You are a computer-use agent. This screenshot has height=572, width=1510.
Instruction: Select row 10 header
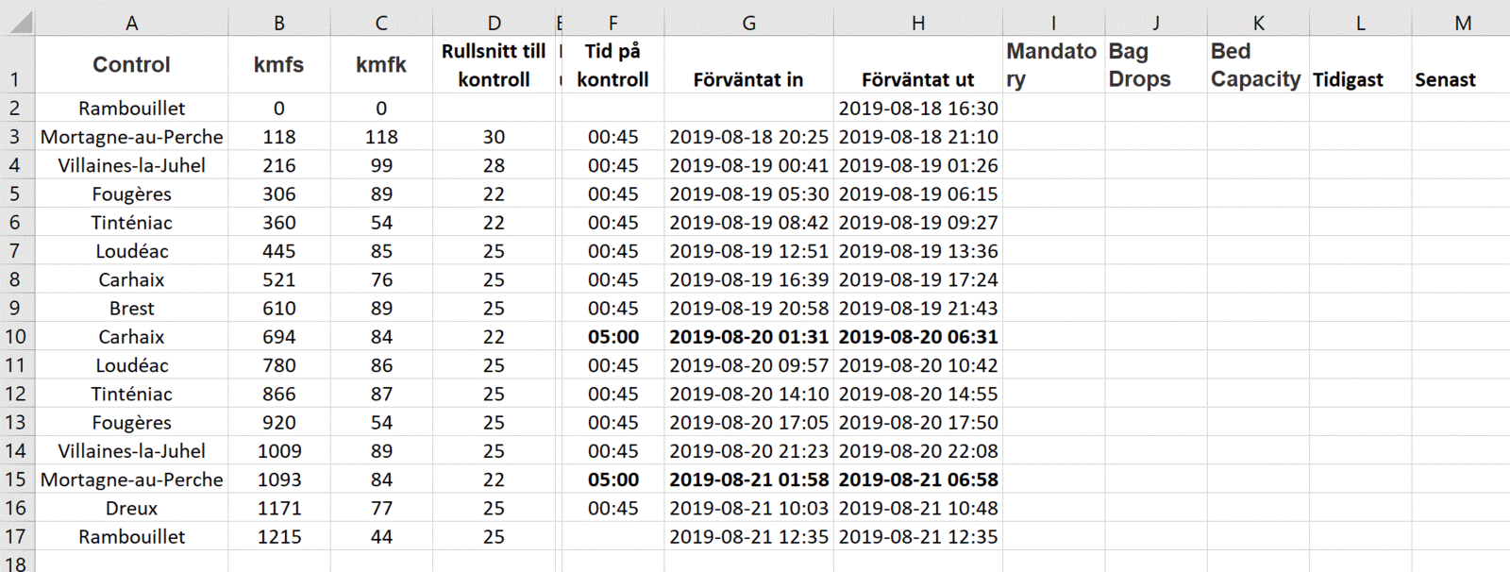tap(15, 337)
